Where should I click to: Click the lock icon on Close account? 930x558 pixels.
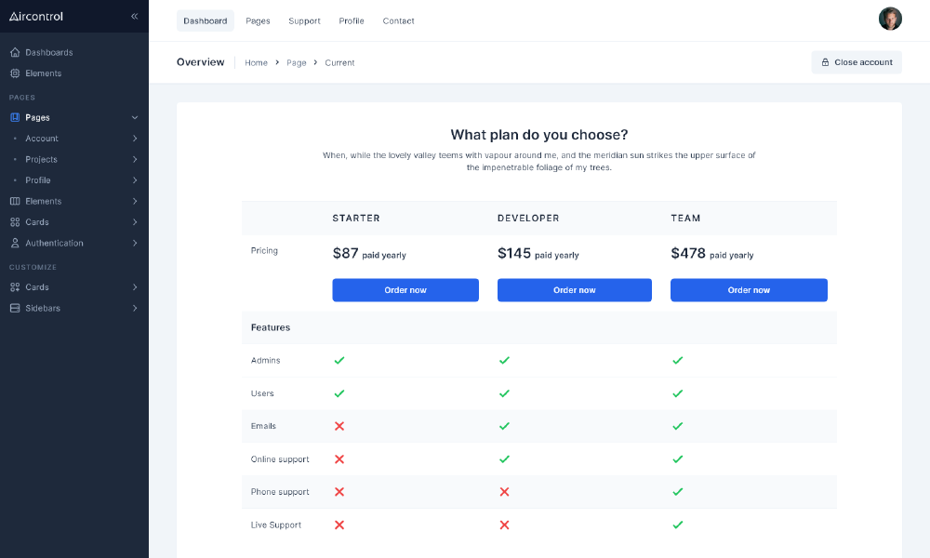click(825, 62)
